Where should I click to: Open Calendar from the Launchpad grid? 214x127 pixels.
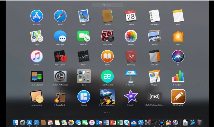pos(131,16)
